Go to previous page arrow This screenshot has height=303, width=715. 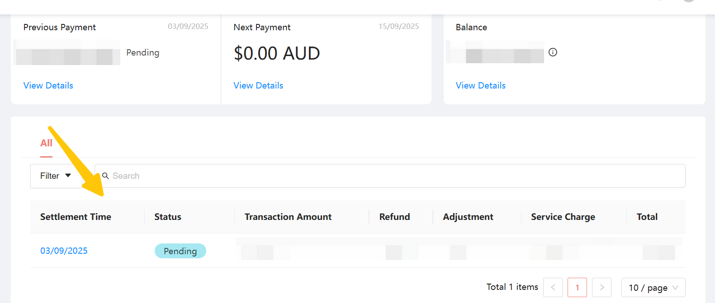pos(553,287)
